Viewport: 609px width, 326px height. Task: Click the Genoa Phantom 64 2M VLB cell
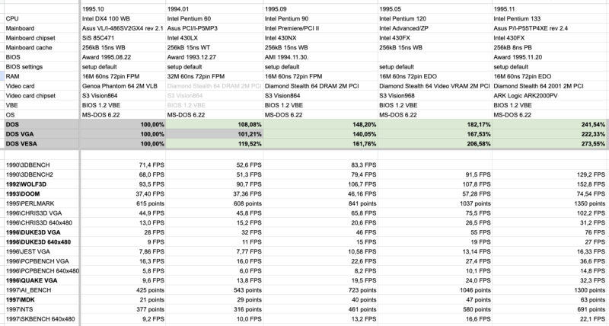click(119, 88)
